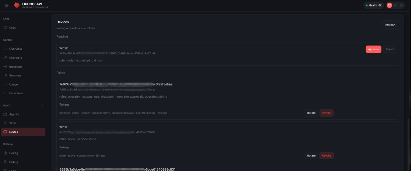
Task: Open the Overview bar chart icon
Action: pyautogui.click(x=5, y=49)
